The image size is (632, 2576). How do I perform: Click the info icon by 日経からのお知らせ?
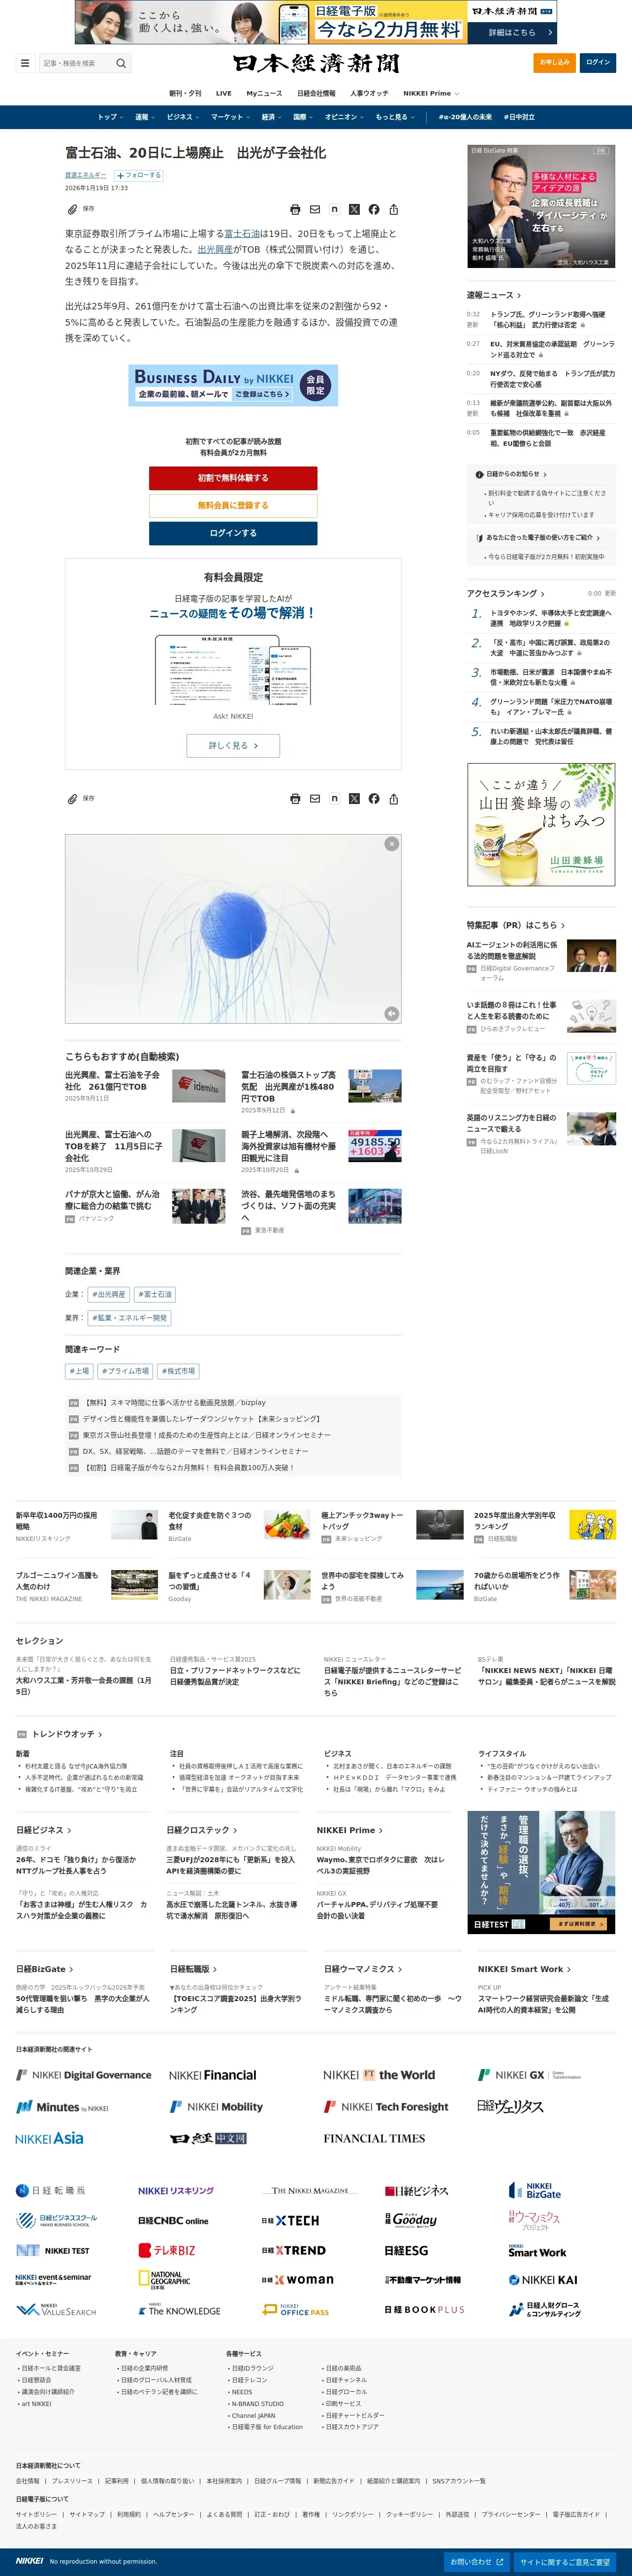(479, 475)
